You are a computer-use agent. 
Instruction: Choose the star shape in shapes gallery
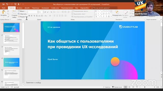109,16
